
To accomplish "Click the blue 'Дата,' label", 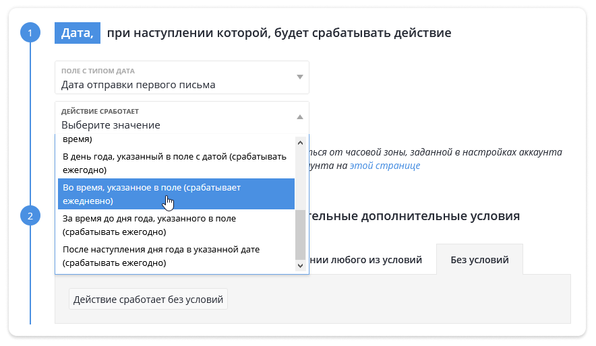I will [x=78, y=33].
